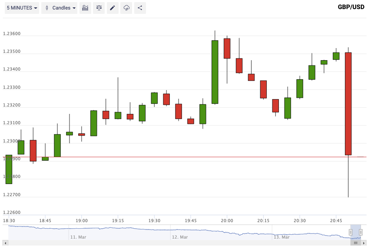The image size is (371, 249).
Task: Click the 1.23500 price axis label
Action: [x=12, y=52]
